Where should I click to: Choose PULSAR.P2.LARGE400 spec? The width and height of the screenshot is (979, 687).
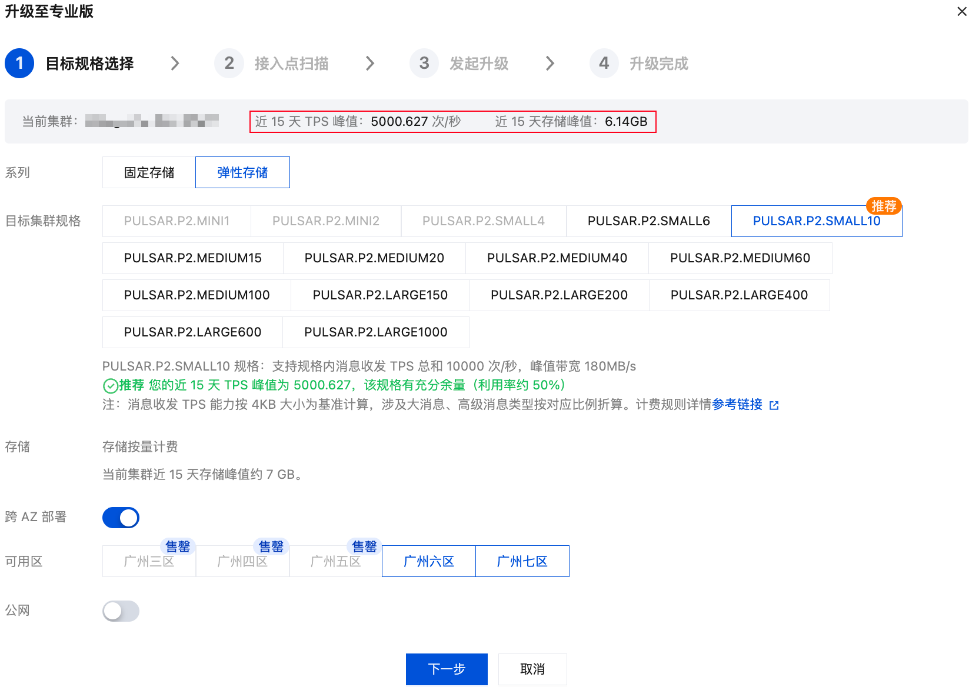click(740, 295)
